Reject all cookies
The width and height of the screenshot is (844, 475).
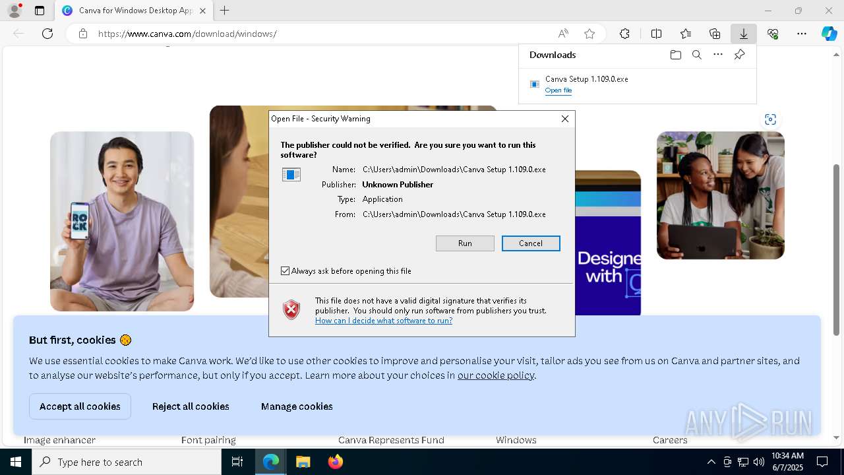tap(191, 406)
